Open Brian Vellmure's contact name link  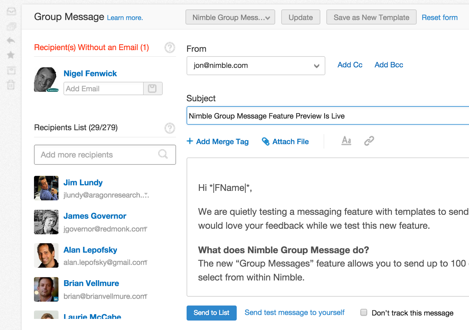(x=91, y=283)
